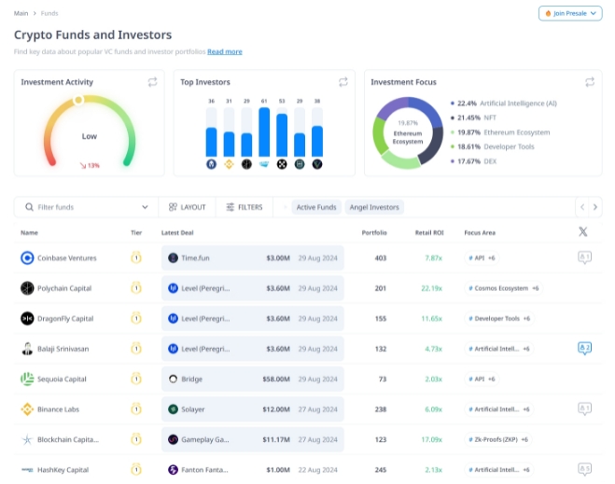This screenshot has width=615, height=484.
Task: Toggle the Active Funds filter chip
Action: (x=316, y=207)
